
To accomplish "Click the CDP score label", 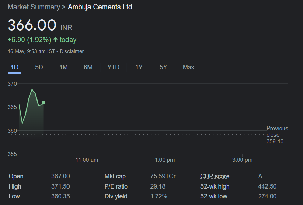I will click(x=215, y=176).
